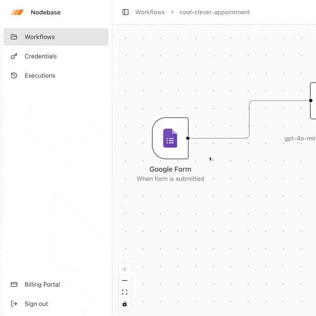The image size is (316, 316).
Task: Fit the workflow view to screen
Action: (x=125, y=292)
